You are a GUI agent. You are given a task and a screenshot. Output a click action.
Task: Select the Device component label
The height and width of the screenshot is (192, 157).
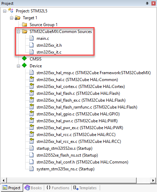point(36,66)
